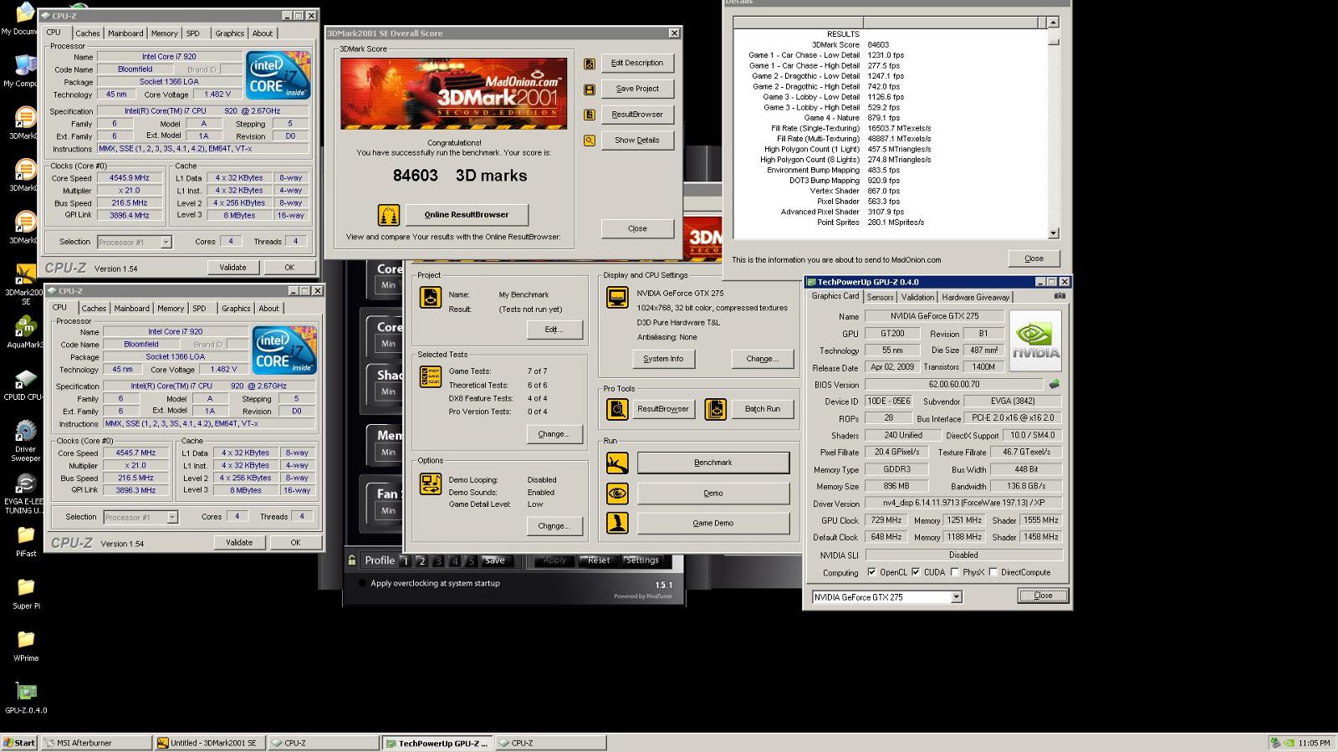Select Afterburner profile slot 1
Image resolution: width=1338 pixels, height=752 pixels.
pos(406,561)
